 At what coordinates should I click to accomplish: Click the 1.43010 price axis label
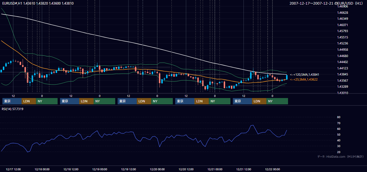pos(342,93)
